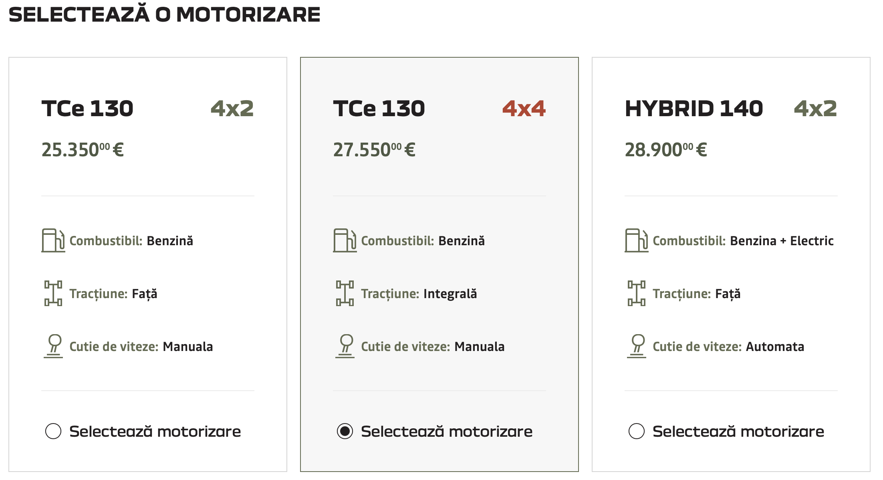Select the HYBRID 140 radio button
Viewport: 883px width, 480px height.
637,431
